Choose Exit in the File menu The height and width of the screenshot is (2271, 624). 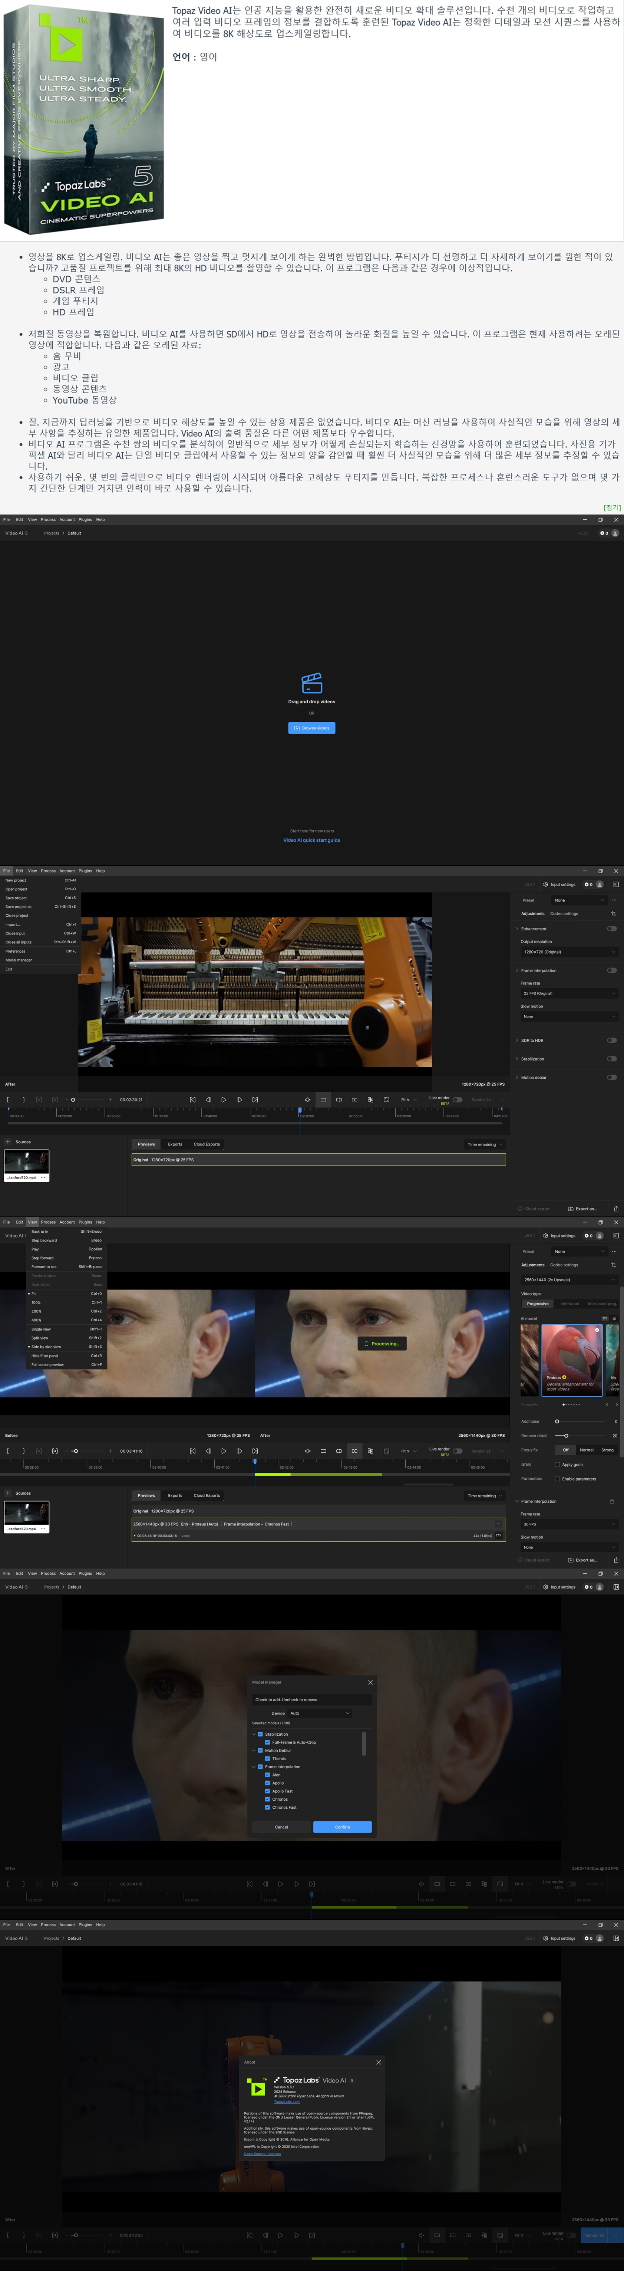[40, 969]
